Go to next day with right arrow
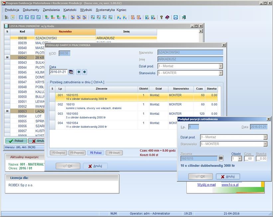The height and width of the screenshot is (217, 273). pos(84,72)
